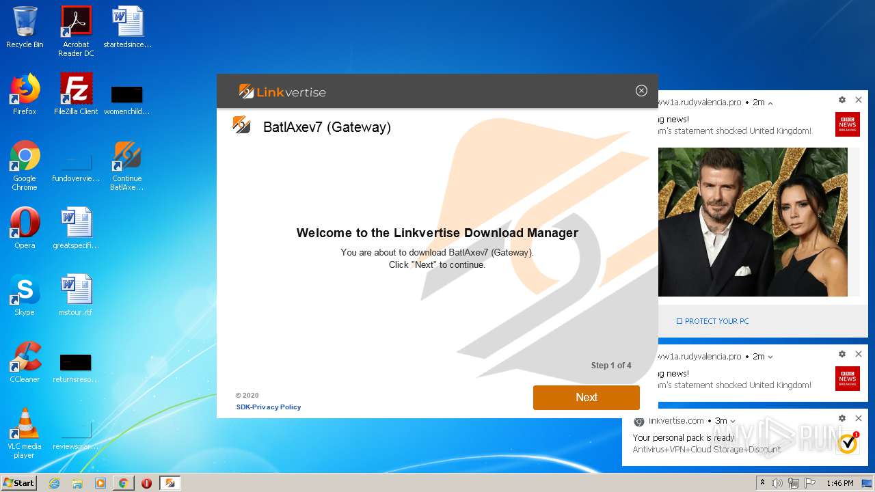The height and width of the screenshot is (492, 875).
Task: Switch to Chrome in taskbar
Action: [123, 483]
